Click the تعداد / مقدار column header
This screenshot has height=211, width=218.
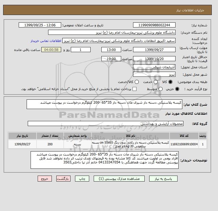click(x=50, y=136)
